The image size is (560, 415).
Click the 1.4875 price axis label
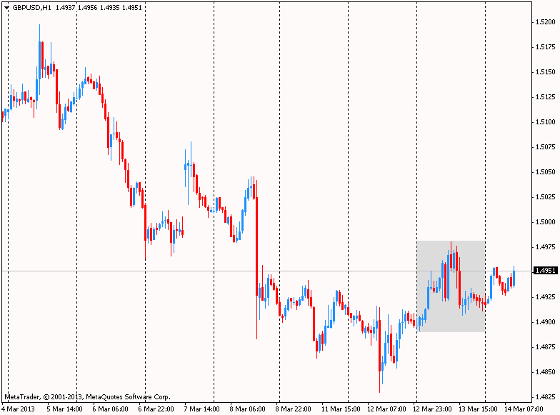click(x=546, y=347)
